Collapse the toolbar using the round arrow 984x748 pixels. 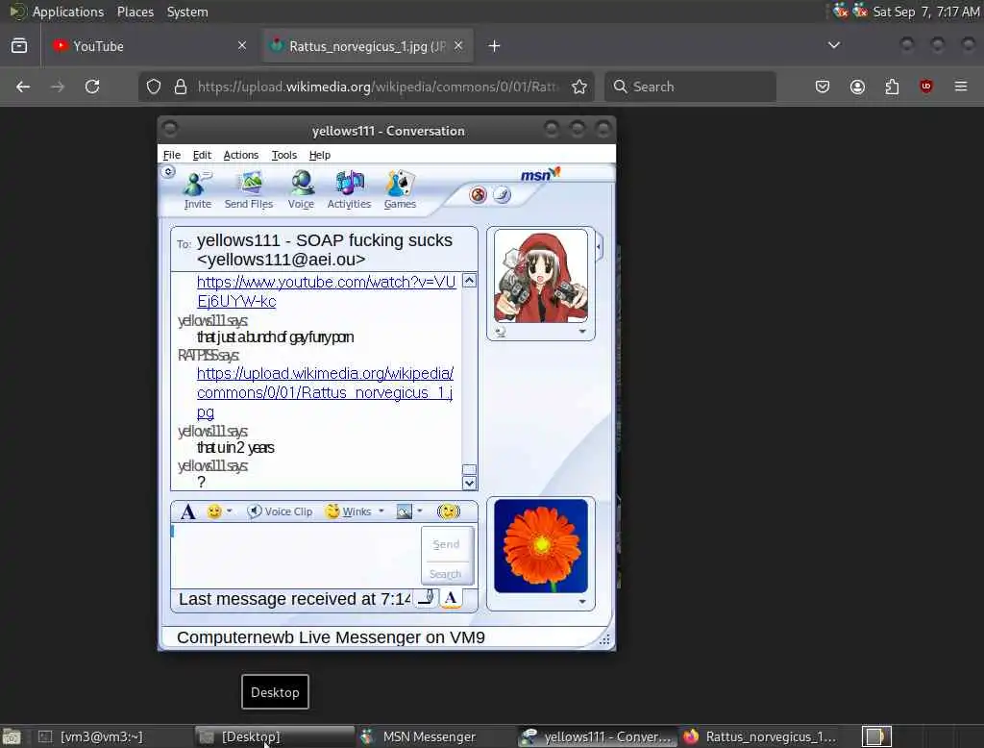[x=168, y=171]
